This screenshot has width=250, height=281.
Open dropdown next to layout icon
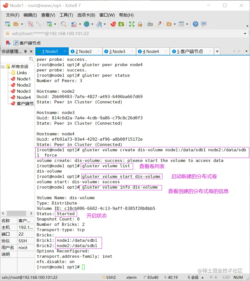187,24
